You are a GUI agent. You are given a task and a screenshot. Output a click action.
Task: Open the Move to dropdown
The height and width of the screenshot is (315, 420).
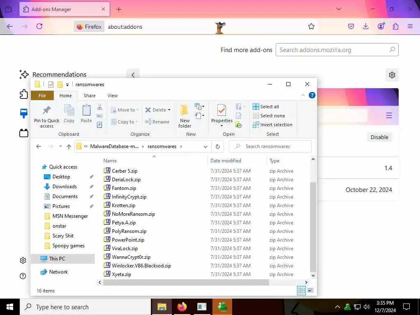[125, 110]
